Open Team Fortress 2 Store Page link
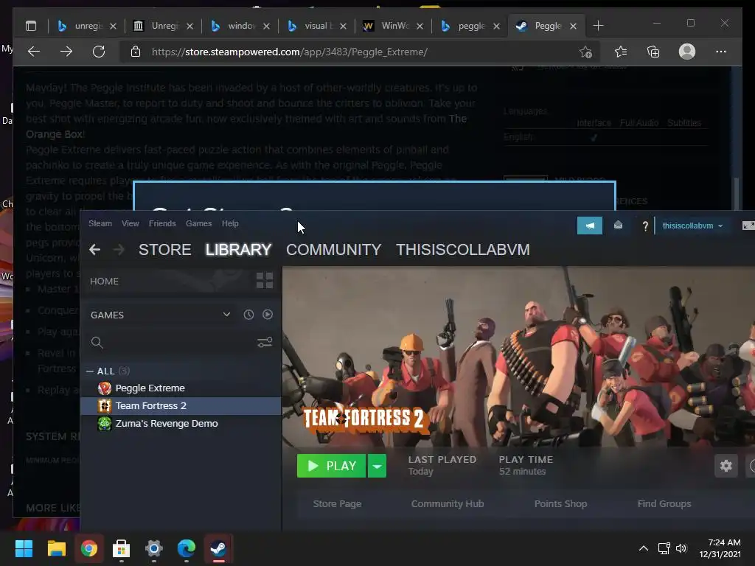 pyautogui.click(x=337, y=503)
